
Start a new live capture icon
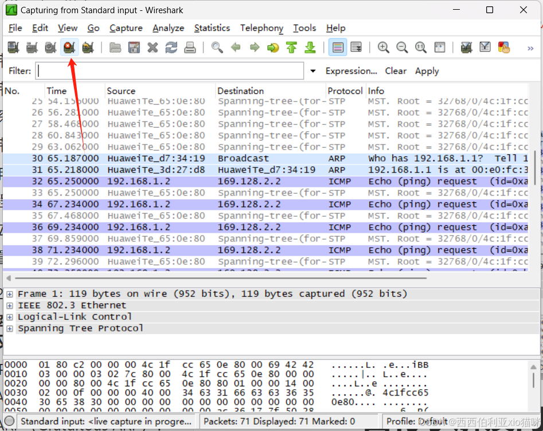pyautogui.click(x=50, y=47)
